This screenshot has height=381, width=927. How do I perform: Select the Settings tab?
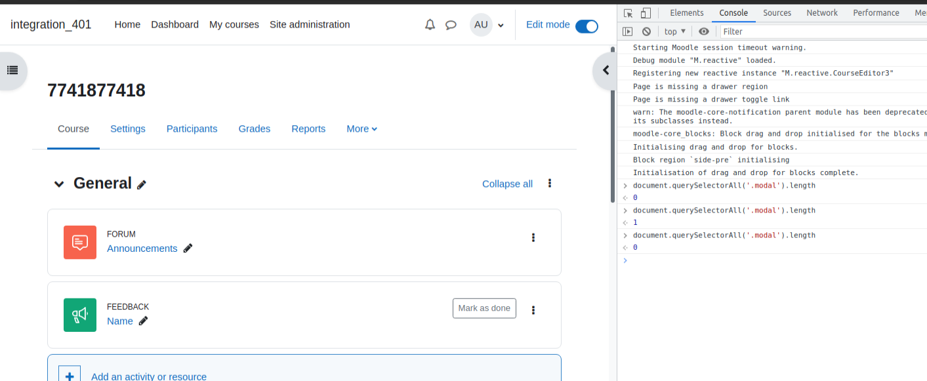(128, 129)
